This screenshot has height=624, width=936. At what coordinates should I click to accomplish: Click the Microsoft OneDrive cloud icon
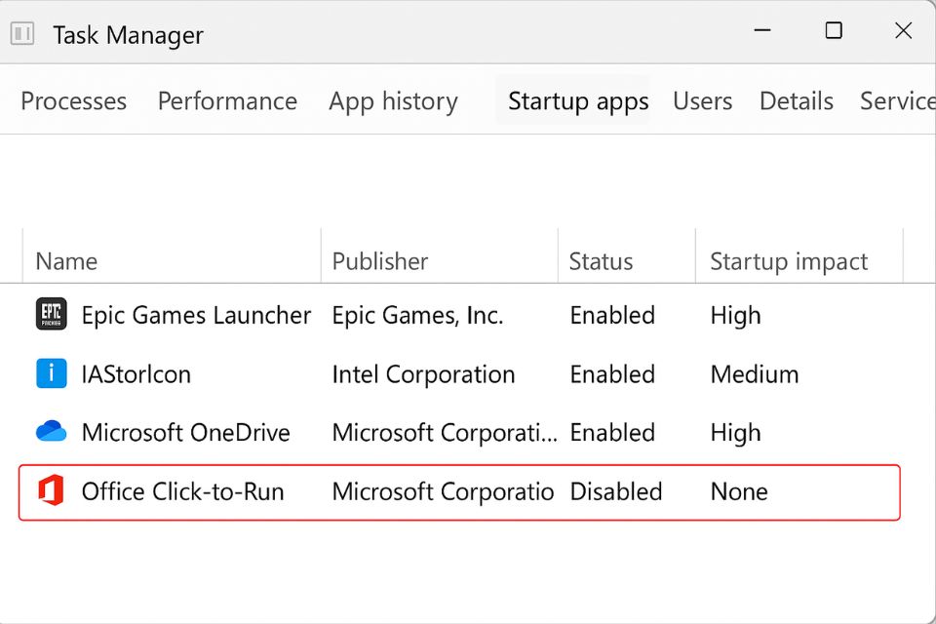coord(52,432)
